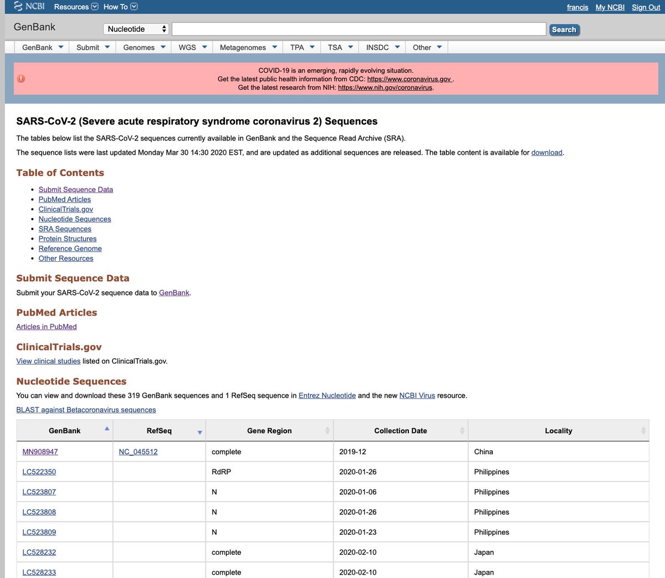Expand the GenBank menu arrow
The width and height of the screenshot is (665, 578).
[60, 47]
